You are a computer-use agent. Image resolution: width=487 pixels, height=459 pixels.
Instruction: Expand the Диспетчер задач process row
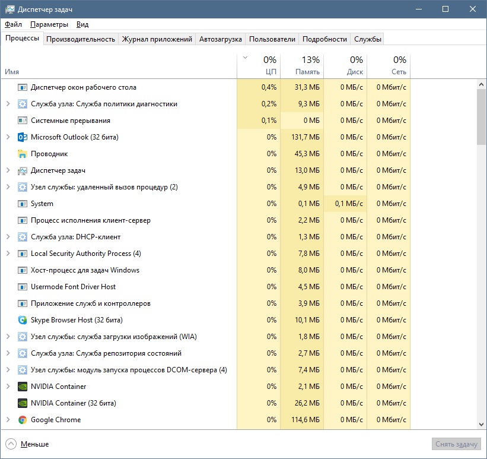(x=8, y=170)
